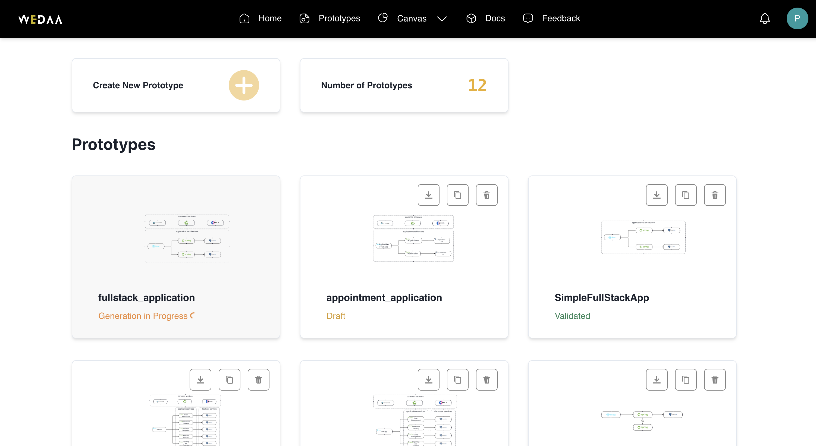Image resolution: width=816 pixels, height=446 pixels.
Task: Click the download icon on bottom-left prototype
Action: click(x=200, y=379)
